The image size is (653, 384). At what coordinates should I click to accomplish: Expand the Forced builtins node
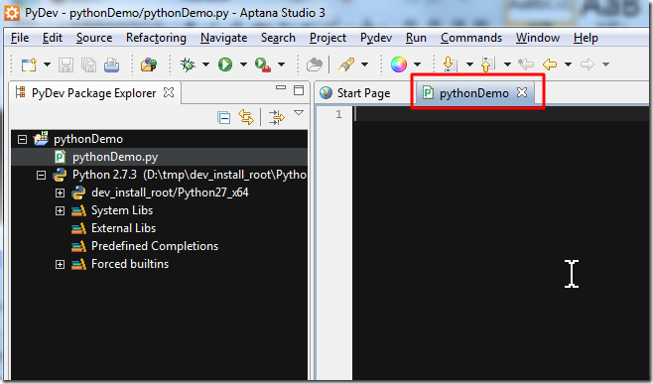[60, 265]
